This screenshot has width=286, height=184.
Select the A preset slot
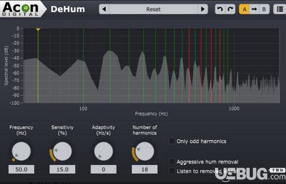coord(244,9)
